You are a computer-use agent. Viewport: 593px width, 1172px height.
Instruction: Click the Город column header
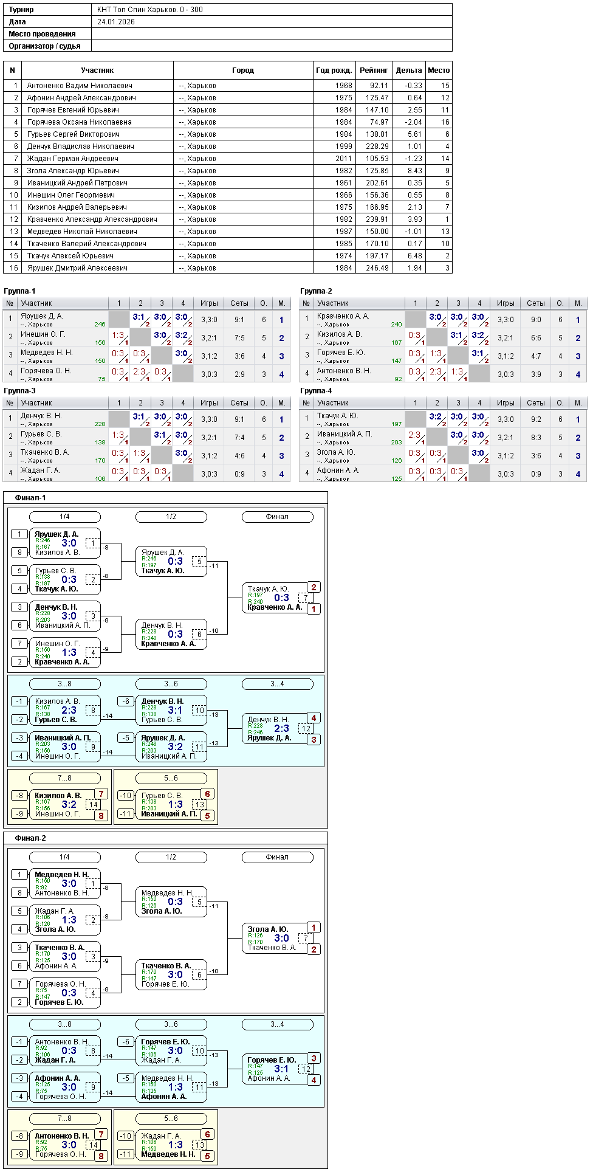243,71
